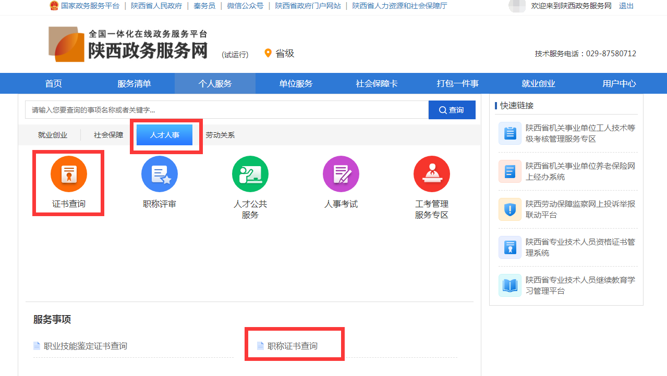667x376 pixels.
Task: Open the 人事考试 personnel exam icon
Action: coord(341,173)
